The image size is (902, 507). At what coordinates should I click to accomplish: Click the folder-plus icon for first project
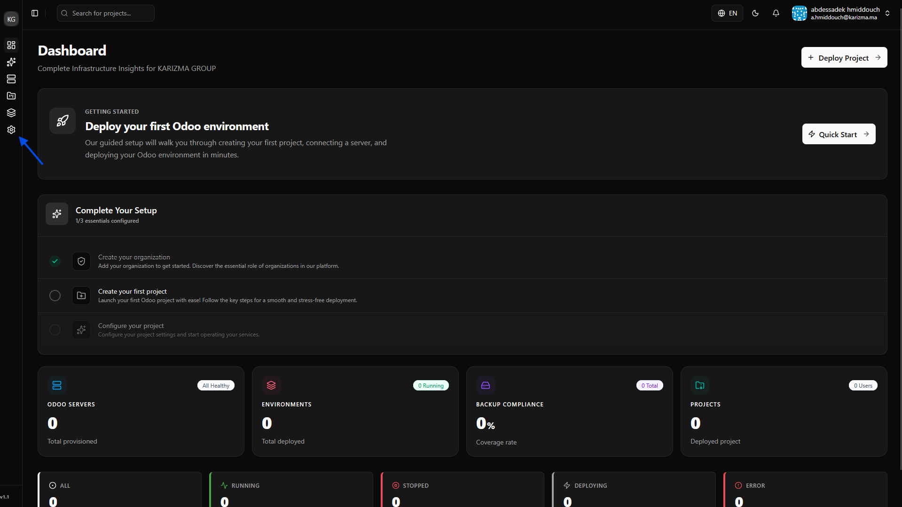tap(81, 296)
